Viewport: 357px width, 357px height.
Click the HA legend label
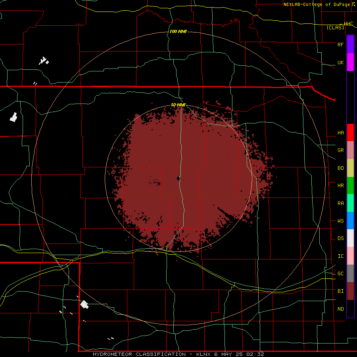click(340, 132)
